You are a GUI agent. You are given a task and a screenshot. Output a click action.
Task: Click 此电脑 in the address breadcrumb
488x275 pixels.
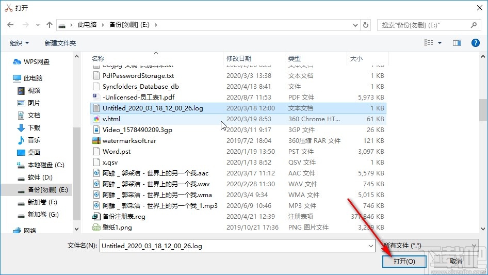coord(87,25)
